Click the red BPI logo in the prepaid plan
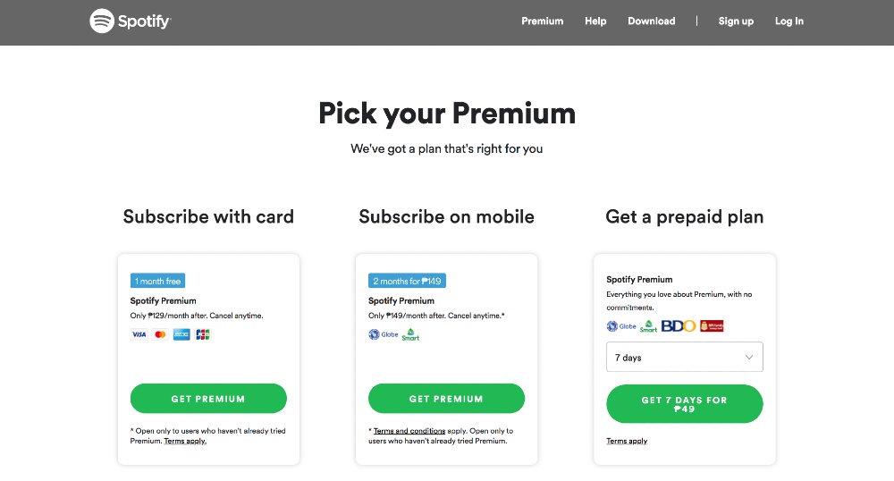 coord(712,326)
